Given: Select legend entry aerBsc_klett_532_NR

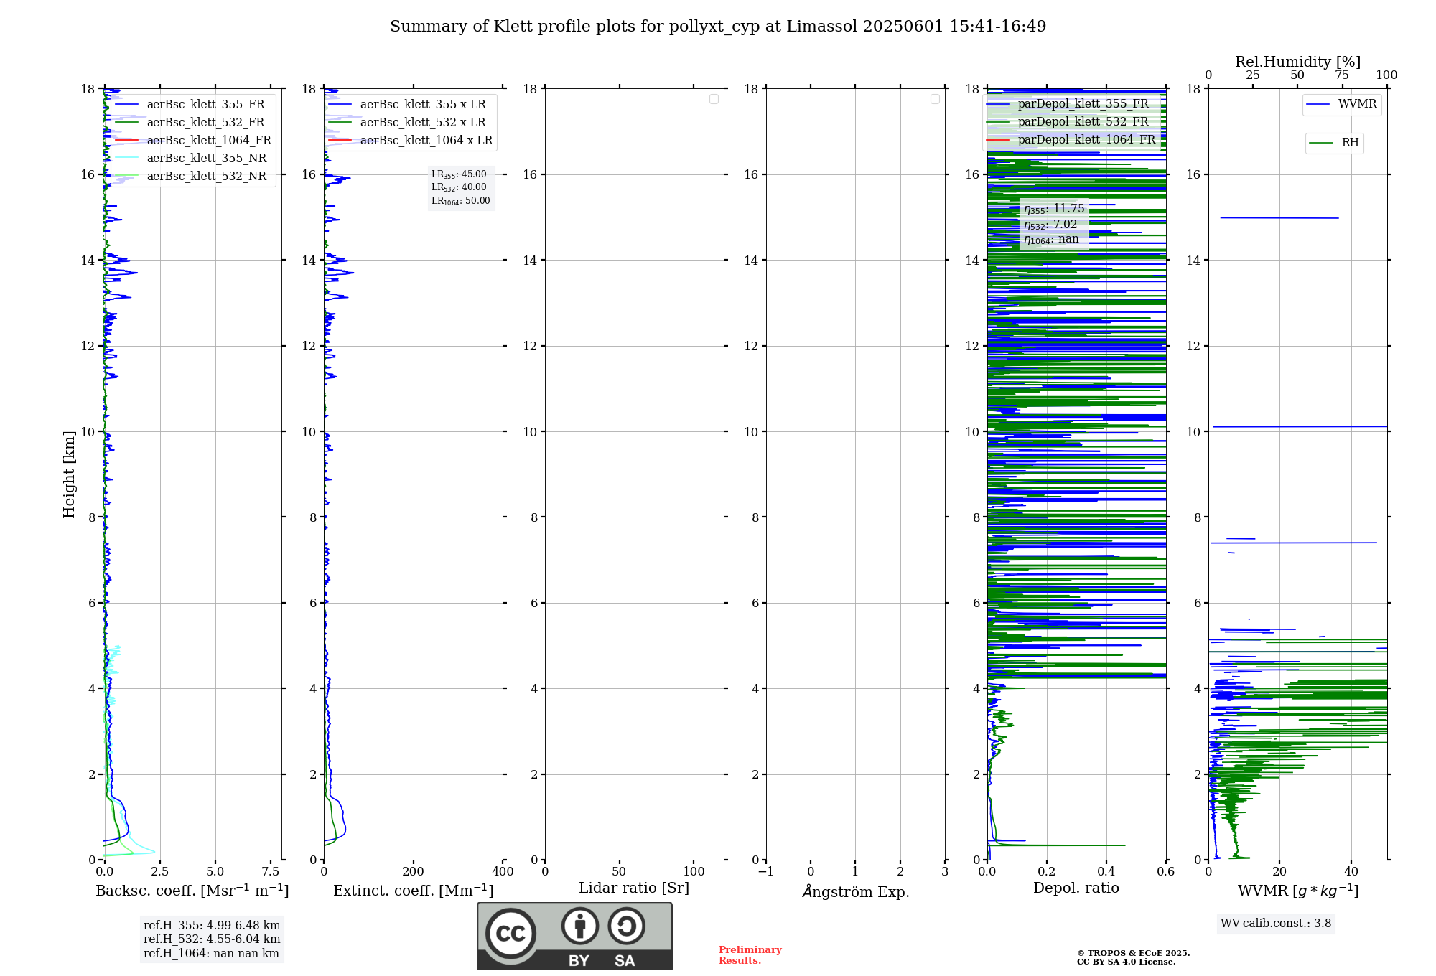Looking at the screenshot, I should pyautogui.click(x=192, y=176).
